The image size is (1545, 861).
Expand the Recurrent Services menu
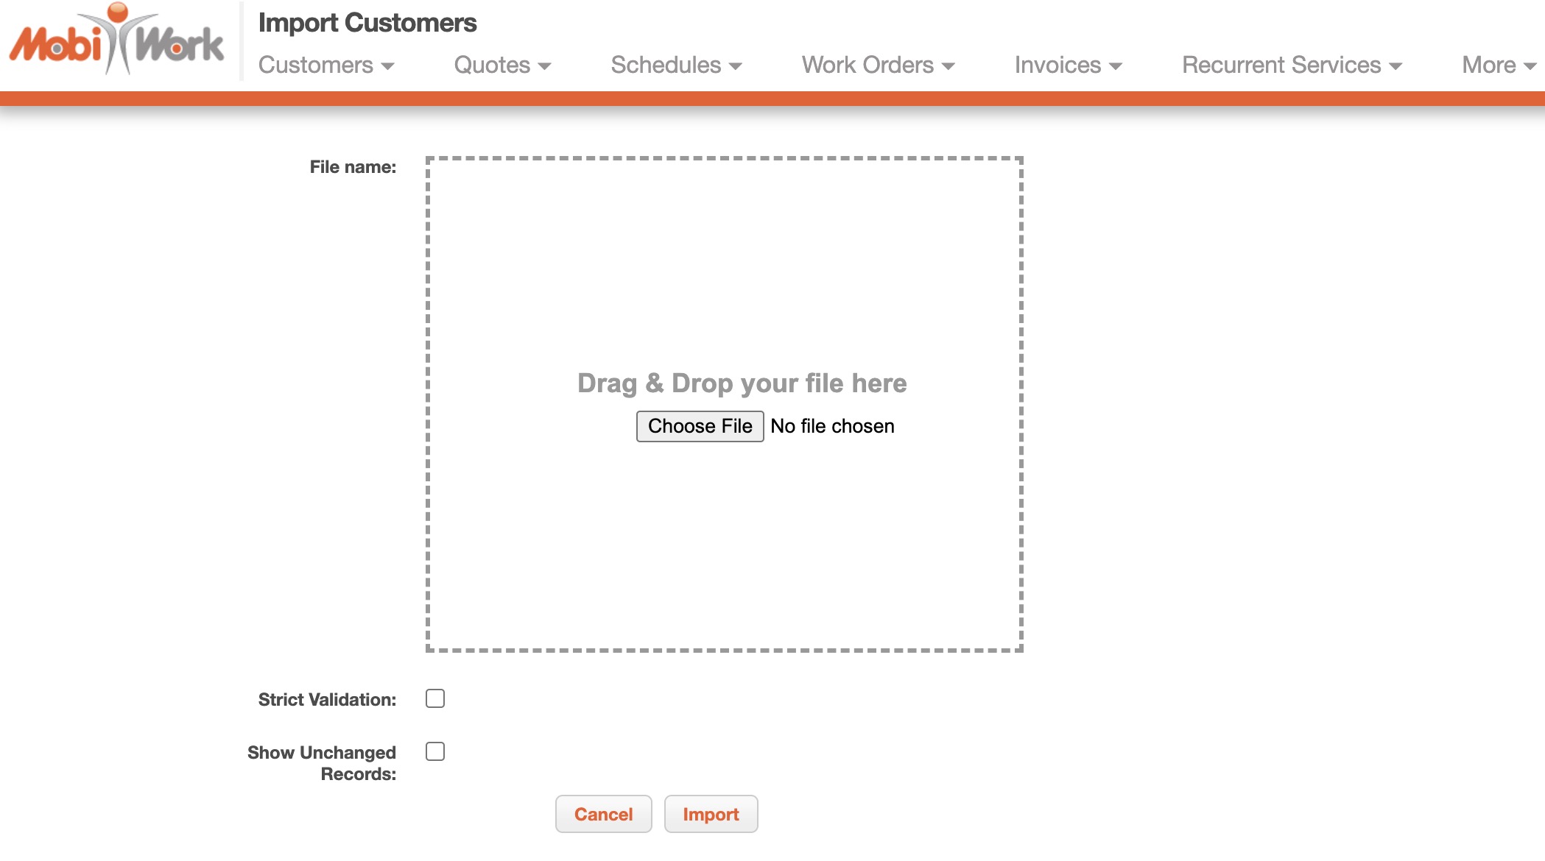[1291, 65]
